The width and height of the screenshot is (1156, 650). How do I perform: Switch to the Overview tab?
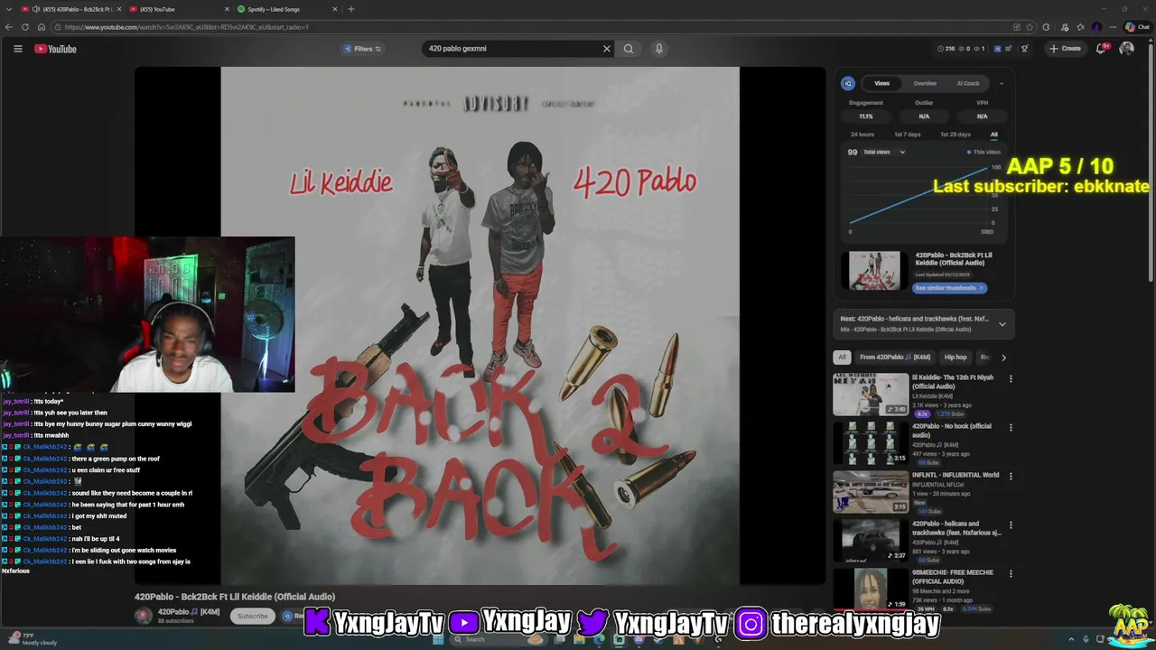925,83
